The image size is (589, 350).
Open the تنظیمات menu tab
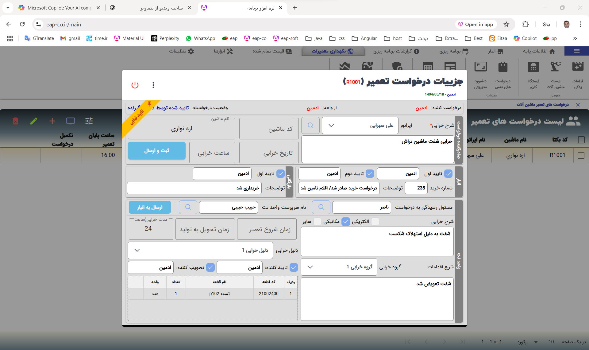point(182,51)
